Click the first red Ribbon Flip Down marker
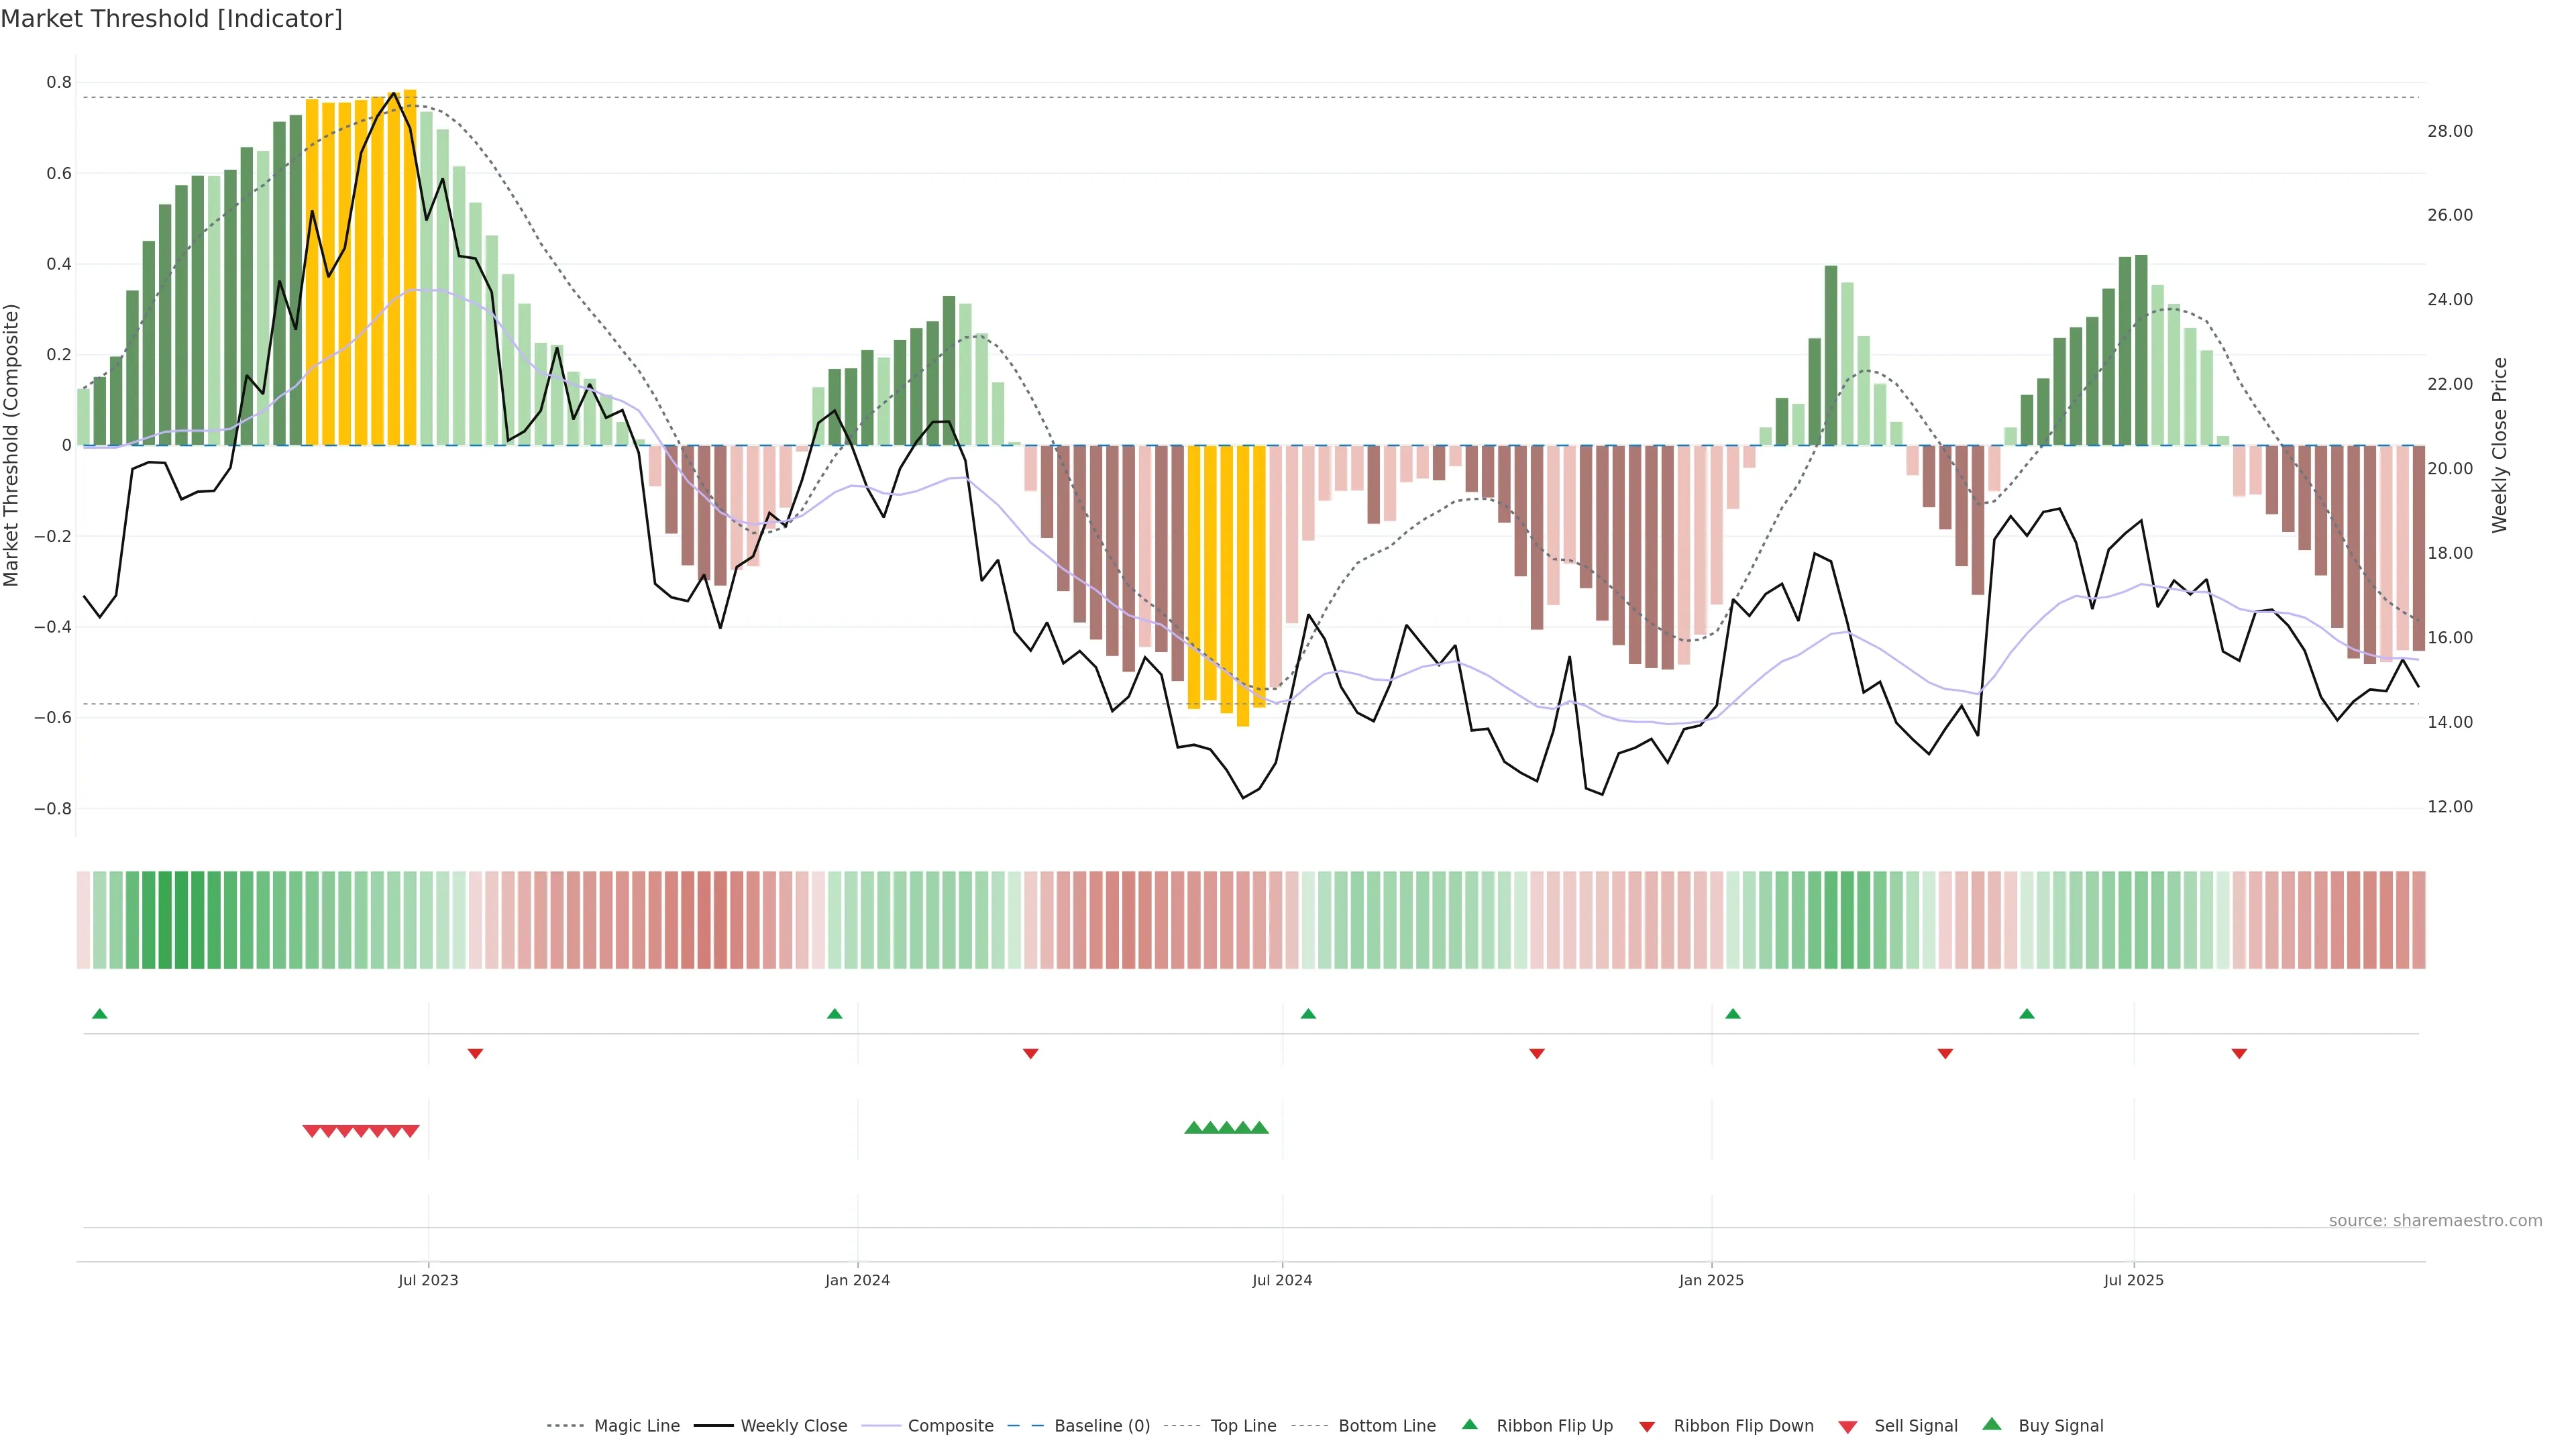The height and width of the screenshot is (1449, 2576). click(476, 1053)
